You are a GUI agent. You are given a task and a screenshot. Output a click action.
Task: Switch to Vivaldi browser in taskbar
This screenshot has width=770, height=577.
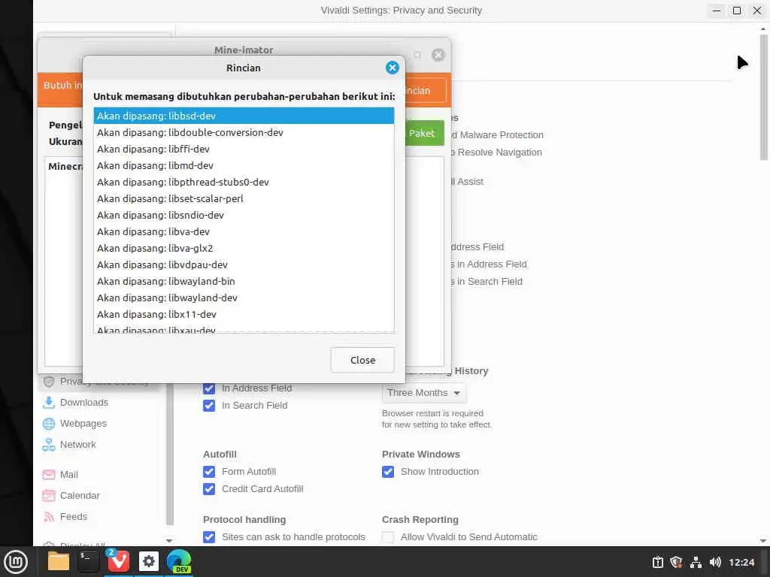click(118, 561)
